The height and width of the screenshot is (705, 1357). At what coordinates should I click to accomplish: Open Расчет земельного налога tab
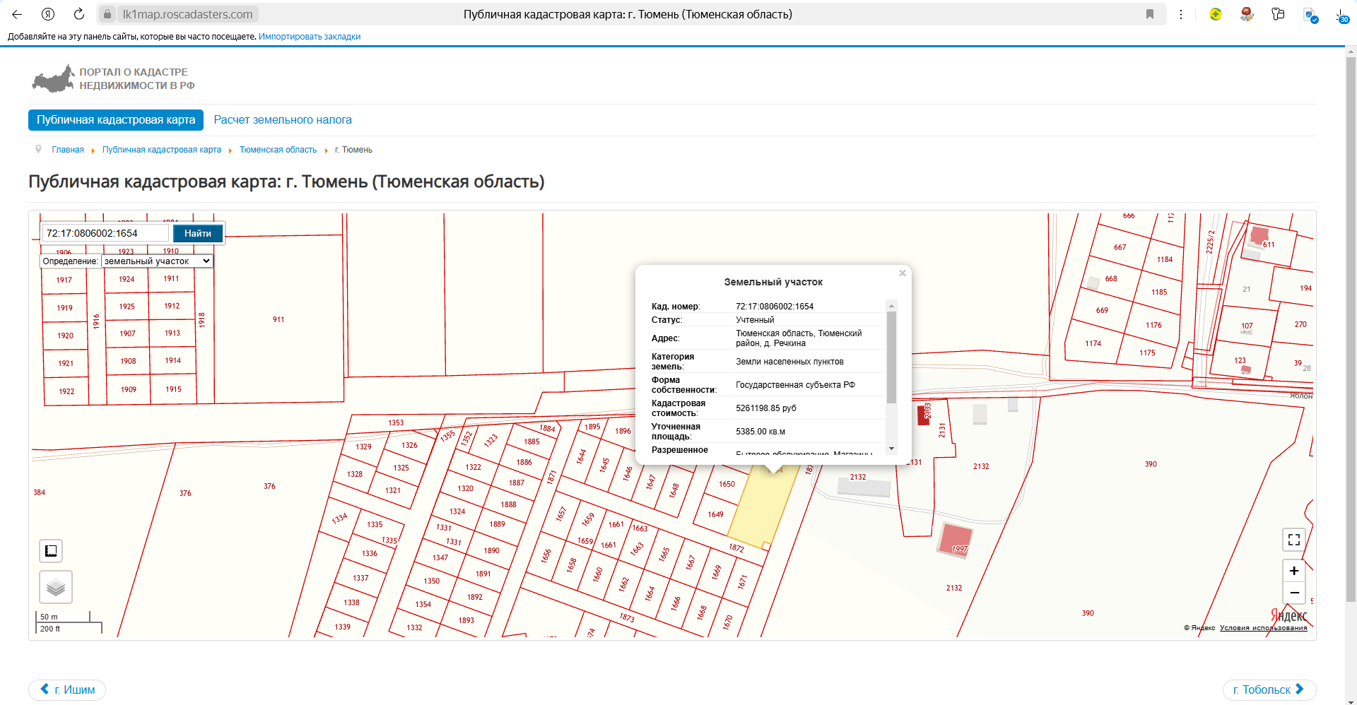283,120
